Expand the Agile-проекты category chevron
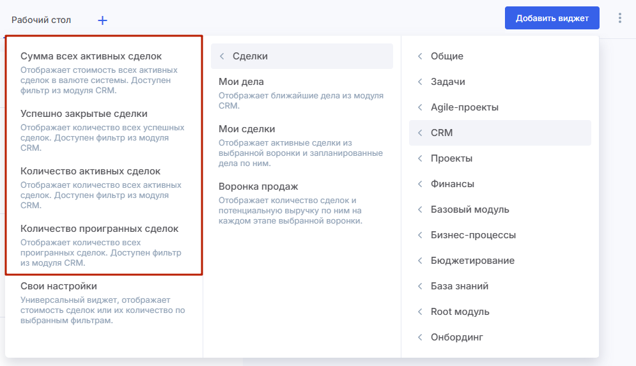 (420, 107)
